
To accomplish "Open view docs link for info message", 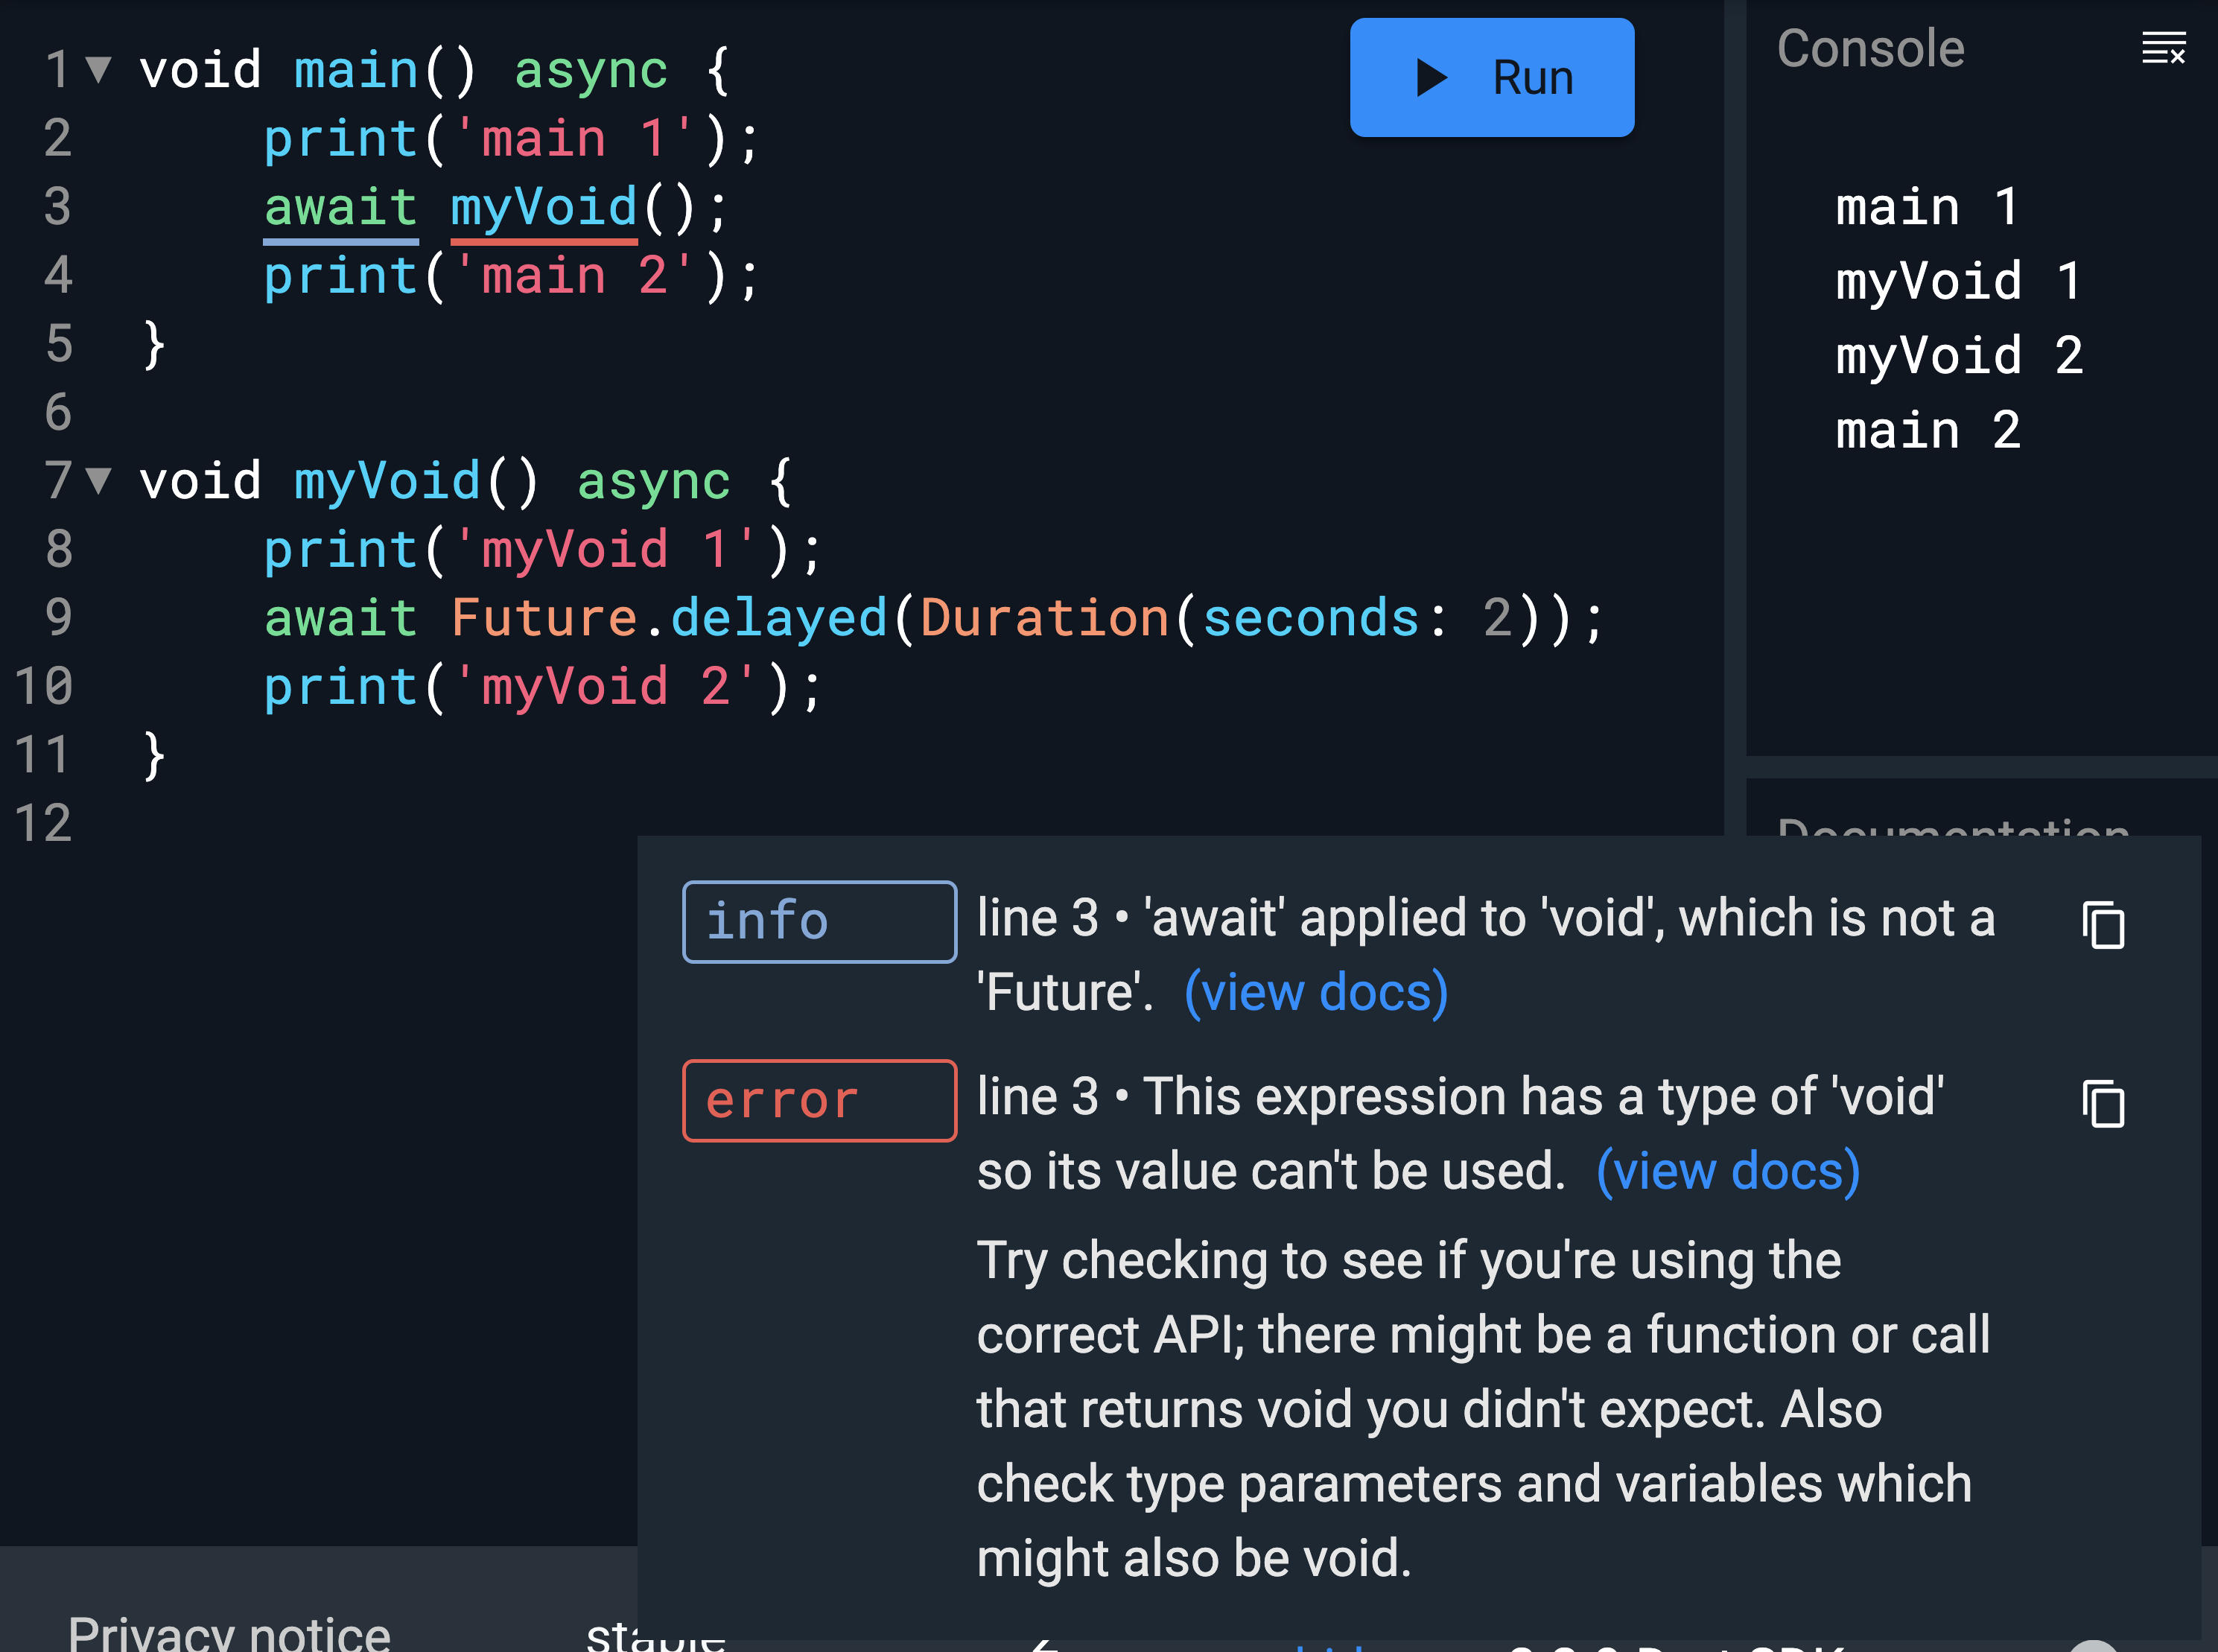I will [1315, 993].
